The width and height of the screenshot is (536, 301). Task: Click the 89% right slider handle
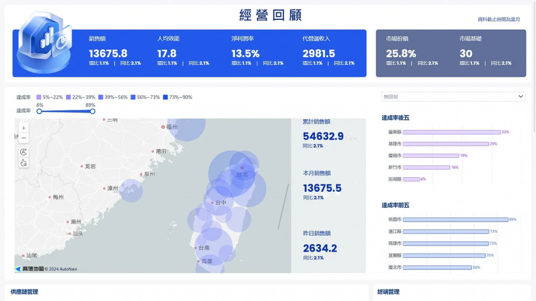click(93, 111)
